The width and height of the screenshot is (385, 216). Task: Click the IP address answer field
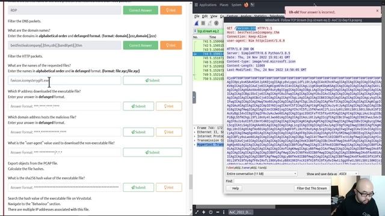(x=64, y=106)
